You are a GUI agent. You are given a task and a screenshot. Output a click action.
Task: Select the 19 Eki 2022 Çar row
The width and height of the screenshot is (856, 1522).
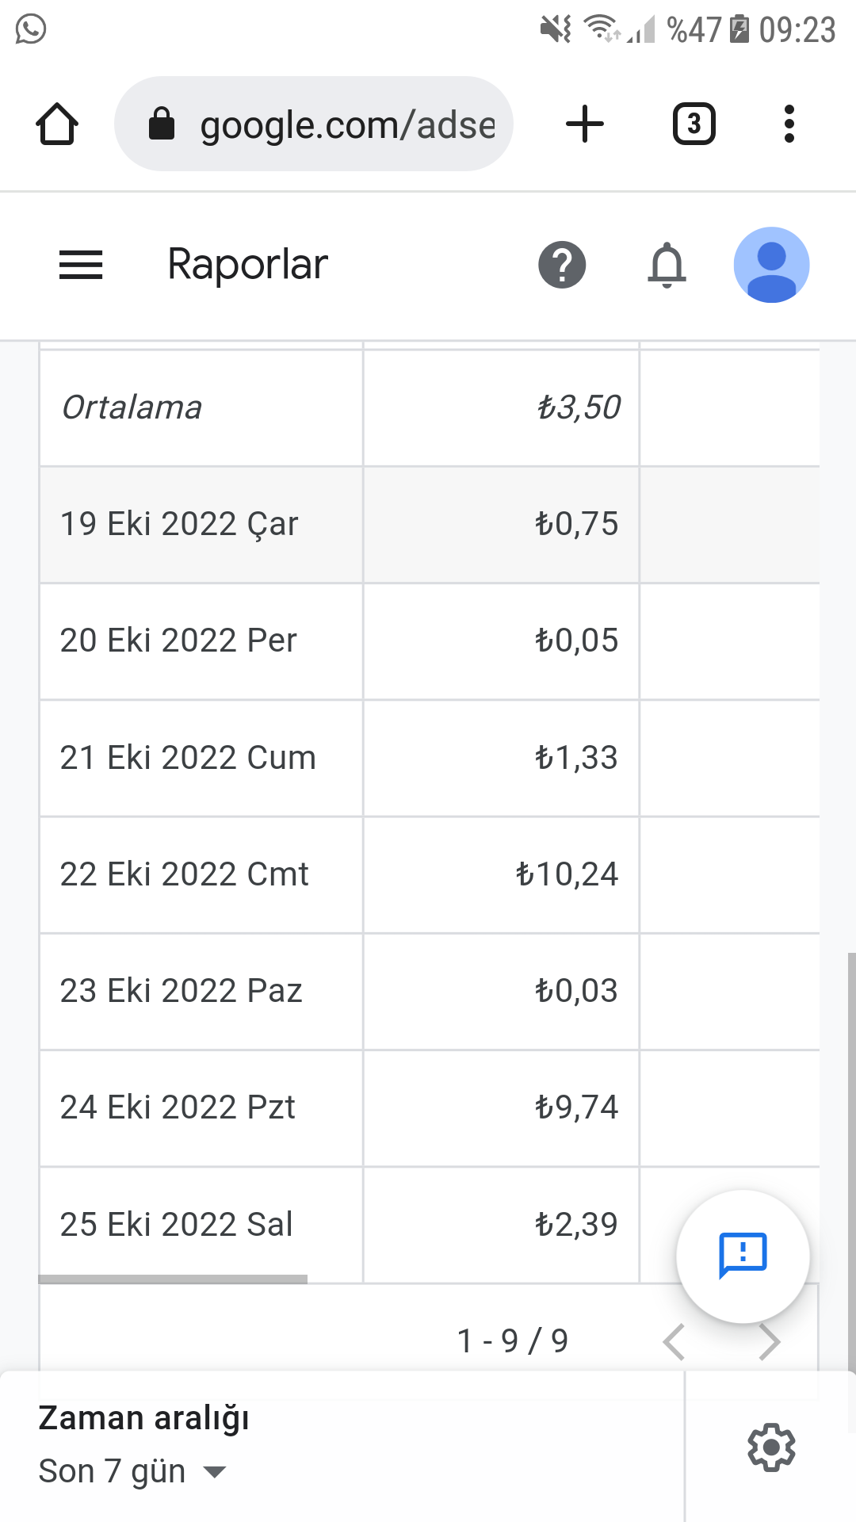430,525
